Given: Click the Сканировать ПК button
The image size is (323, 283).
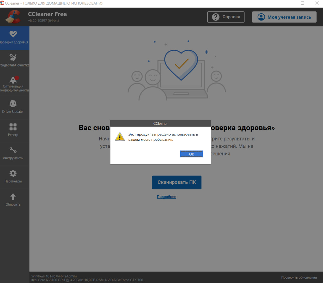Looking at the screenshot, I should pos(177,182).
